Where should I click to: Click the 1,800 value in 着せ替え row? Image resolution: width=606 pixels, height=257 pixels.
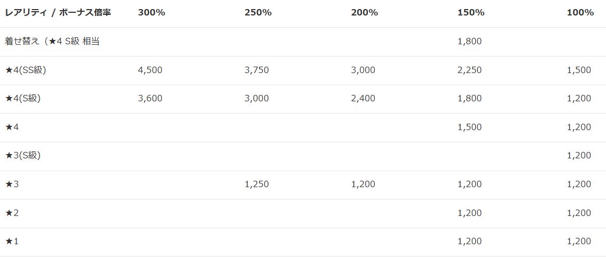(470, 42)
